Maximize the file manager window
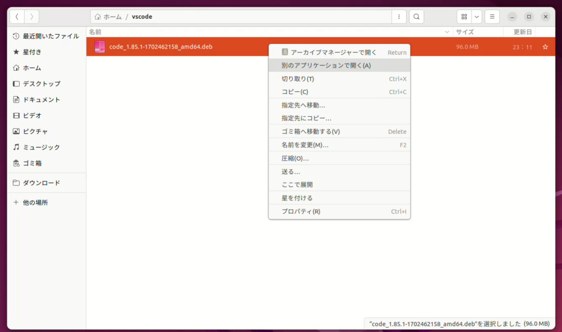562x332 pixels. coord(529,16)
